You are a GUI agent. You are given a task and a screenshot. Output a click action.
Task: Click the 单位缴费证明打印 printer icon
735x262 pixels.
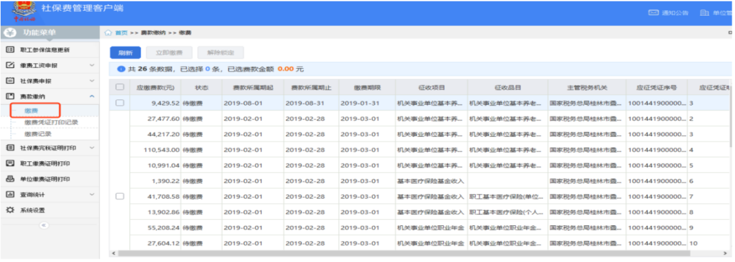pyautogui.click(x=10, y=179)
